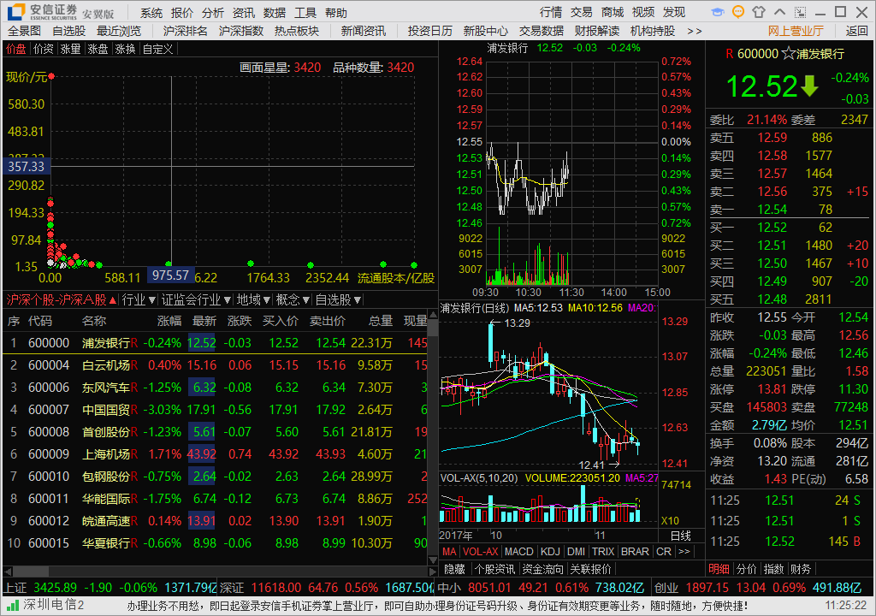
Task: Select the 东风汽车 row name
Action: (106, 388)
